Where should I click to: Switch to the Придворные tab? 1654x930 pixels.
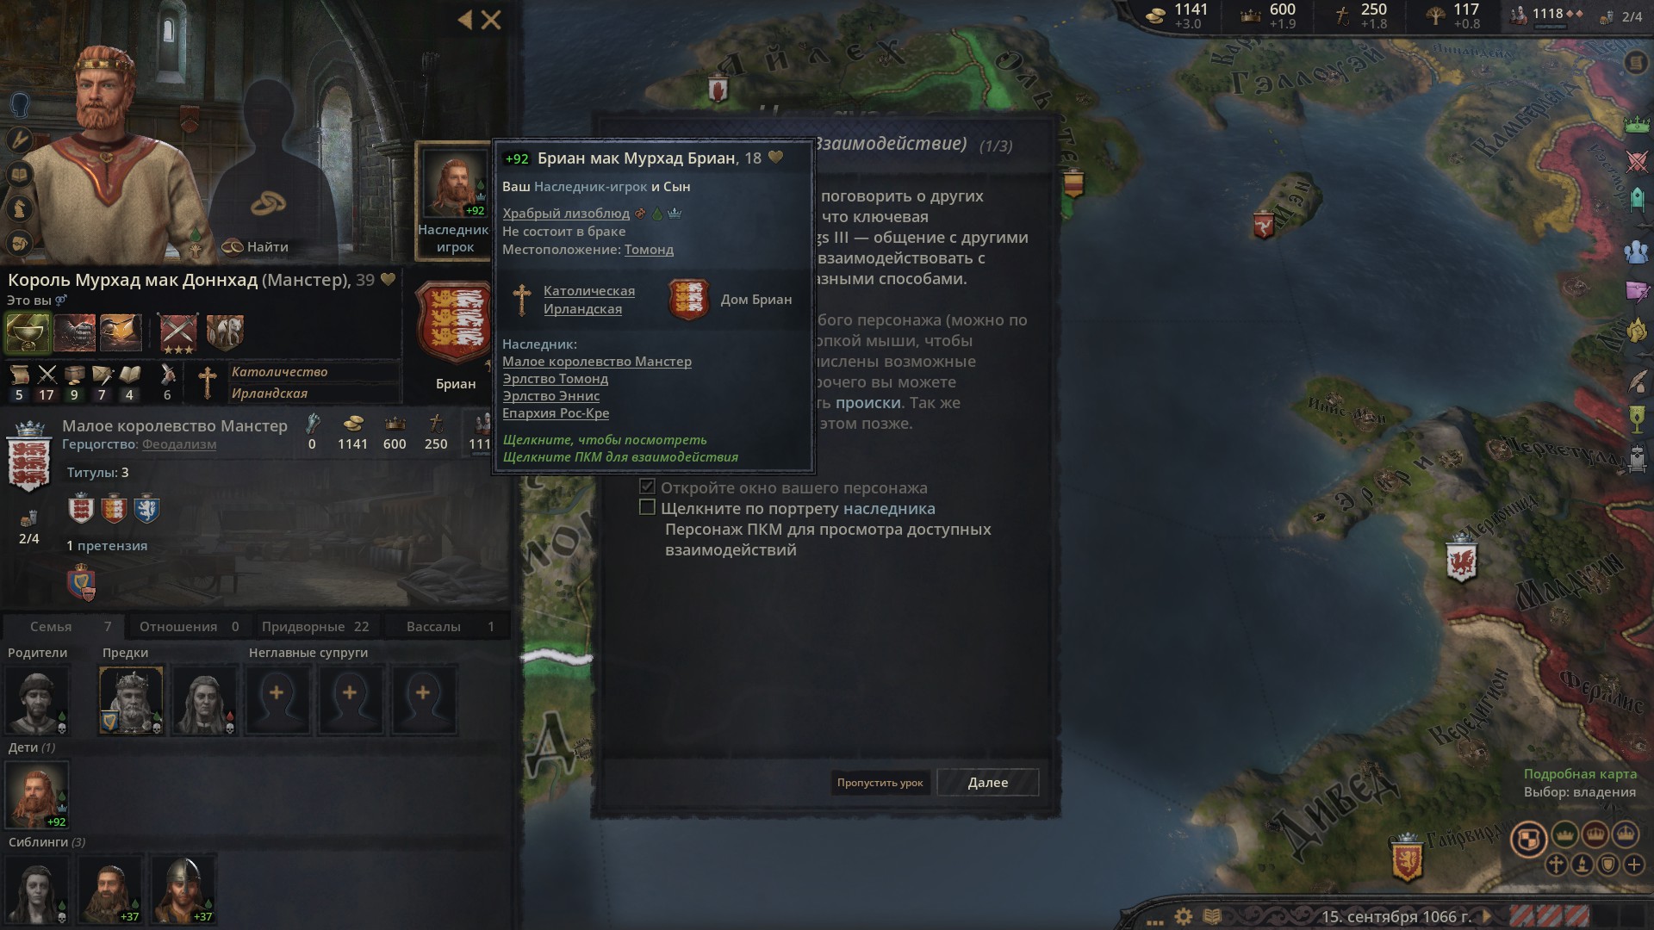315,627
